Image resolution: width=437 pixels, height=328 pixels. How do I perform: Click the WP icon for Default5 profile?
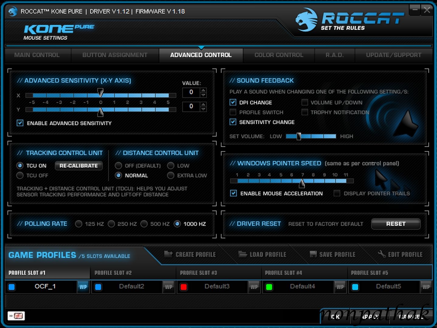[x=426, y=287]
